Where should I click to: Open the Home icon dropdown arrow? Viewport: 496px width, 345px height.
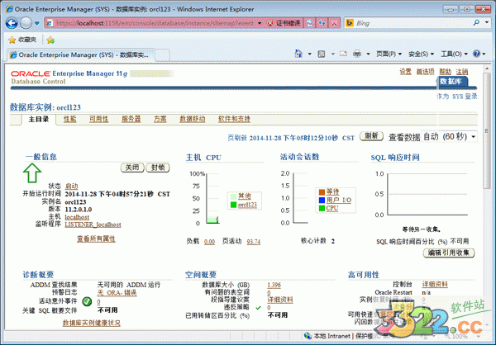click(310, 54)
